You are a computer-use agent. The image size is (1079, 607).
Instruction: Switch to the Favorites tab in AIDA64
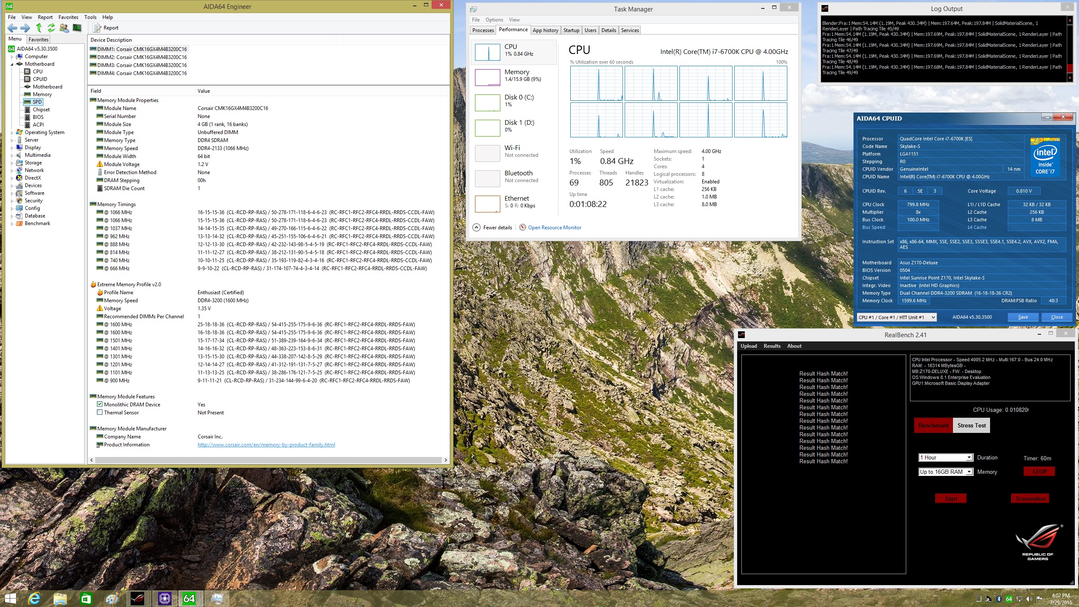click(38, 39)
